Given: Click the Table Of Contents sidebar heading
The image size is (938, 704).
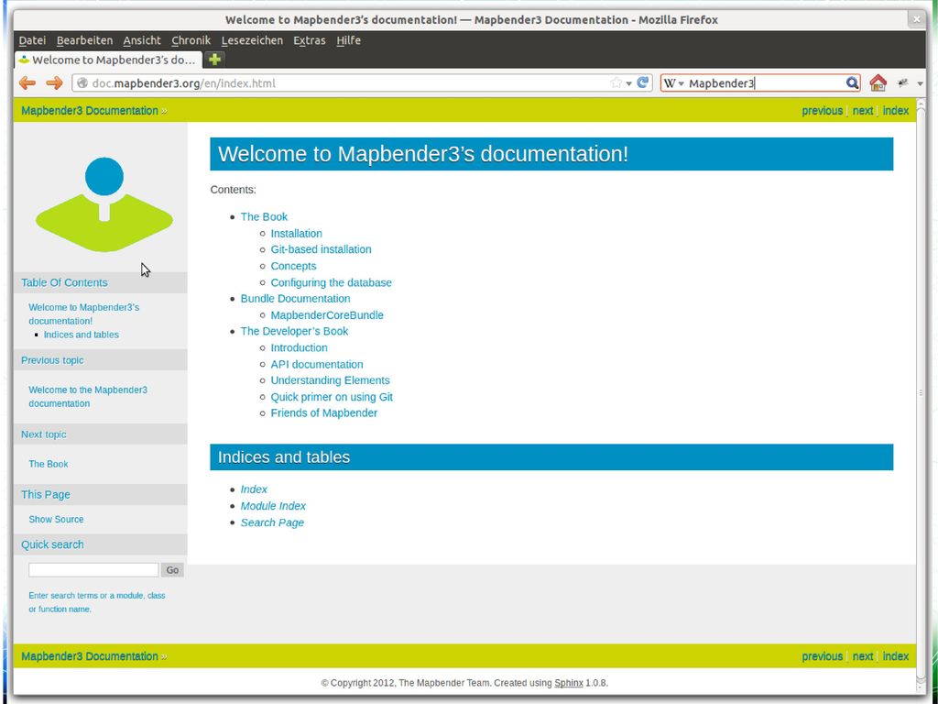Looking at the screenshot, I should click(x=64, y=282).
